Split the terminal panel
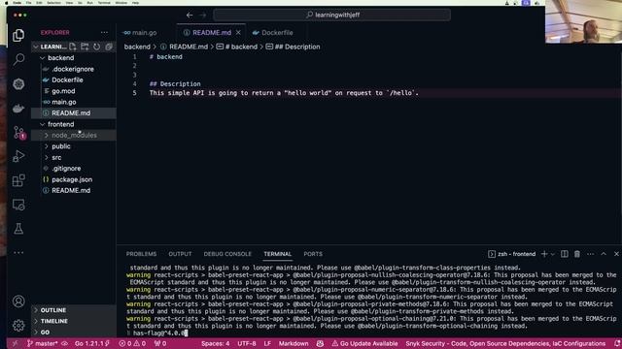Viewport: 622px width, 349px height. (x=564, y=254)
